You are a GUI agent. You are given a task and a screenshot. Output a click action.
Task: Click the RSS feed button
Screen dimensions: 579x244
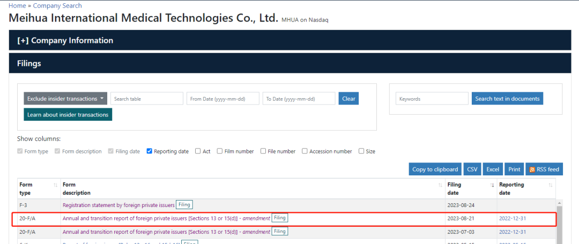click(544, 169)
